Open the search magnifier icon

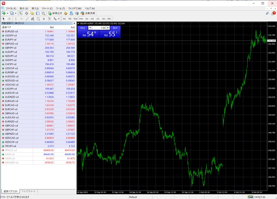[x=267, y=13]
